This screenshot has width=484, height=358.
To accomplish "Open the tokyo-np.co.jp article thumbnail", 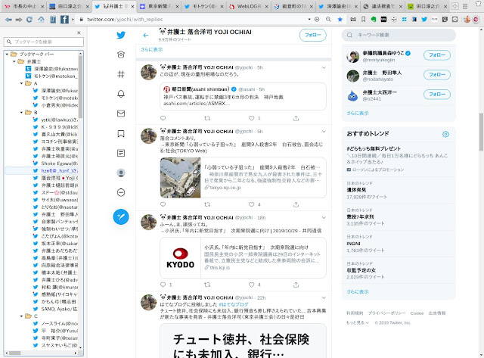I will tap(180, 178).
